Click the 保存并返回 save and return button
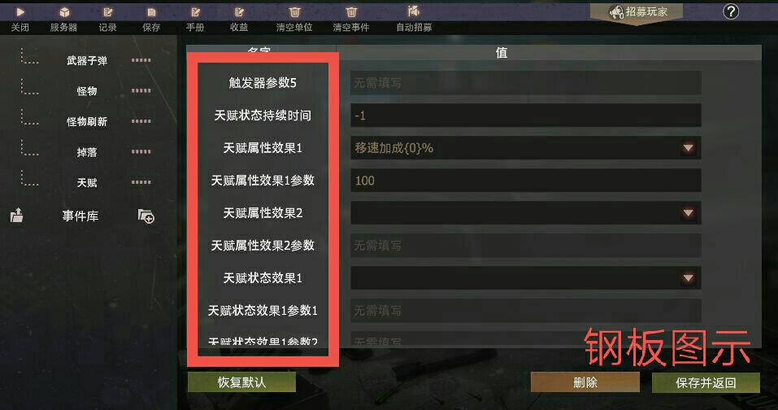778x410 pixels. (x=706, y=382)
